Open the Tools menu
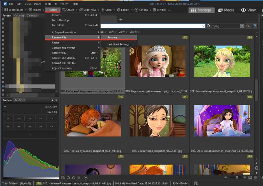The height and width of the screenshot is (186, 263). click(x=48, y=4)
